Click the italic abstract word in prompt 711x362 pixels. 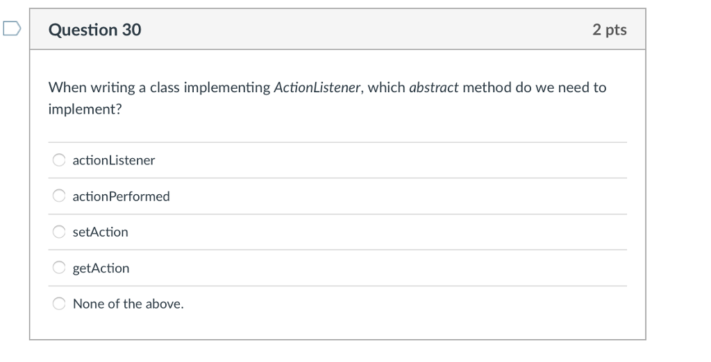[433, 87]
